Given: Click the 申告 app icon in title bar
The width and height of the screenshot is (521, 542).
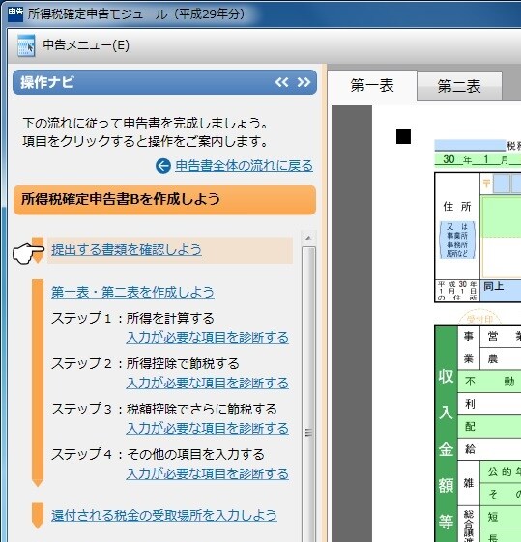Looking at the screenshot, I should [x=15, y=14].
